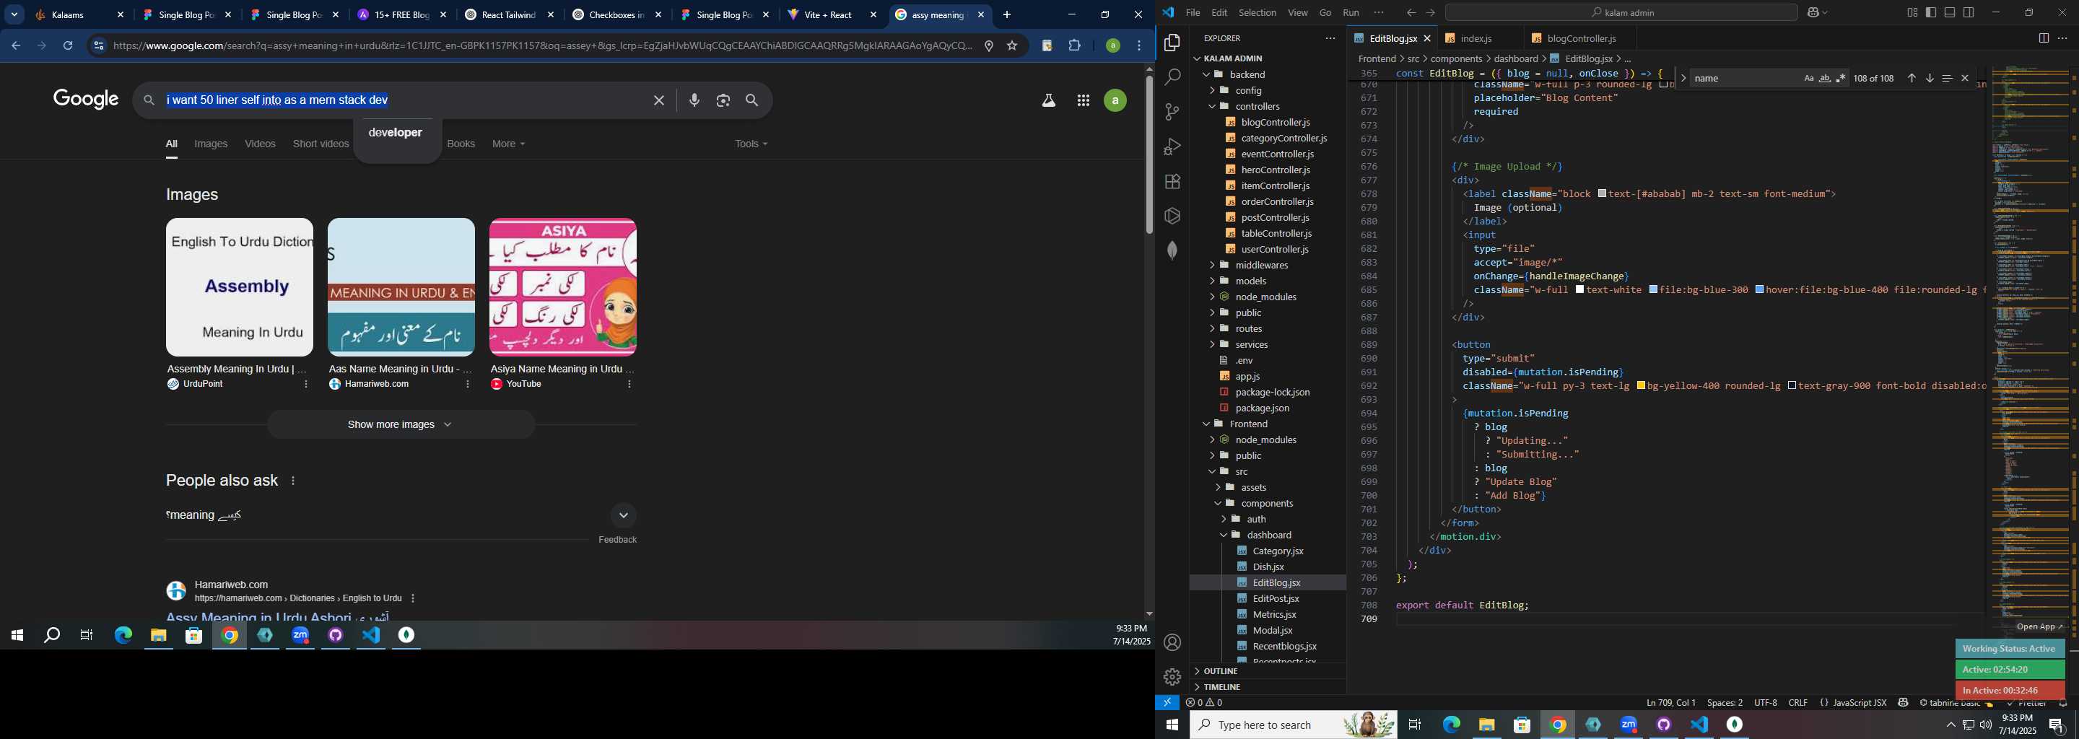Open the Tools dropdown in Google results

[751, 144]
